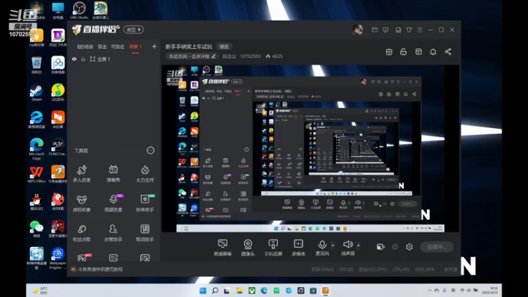
Task: Toggle the recording camera icon beside the preview eye
Action: pos(381,247)
